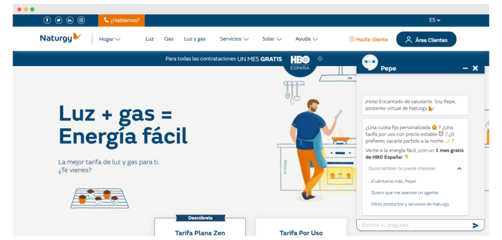Open the Luz y gas menu item

(195, 39)
